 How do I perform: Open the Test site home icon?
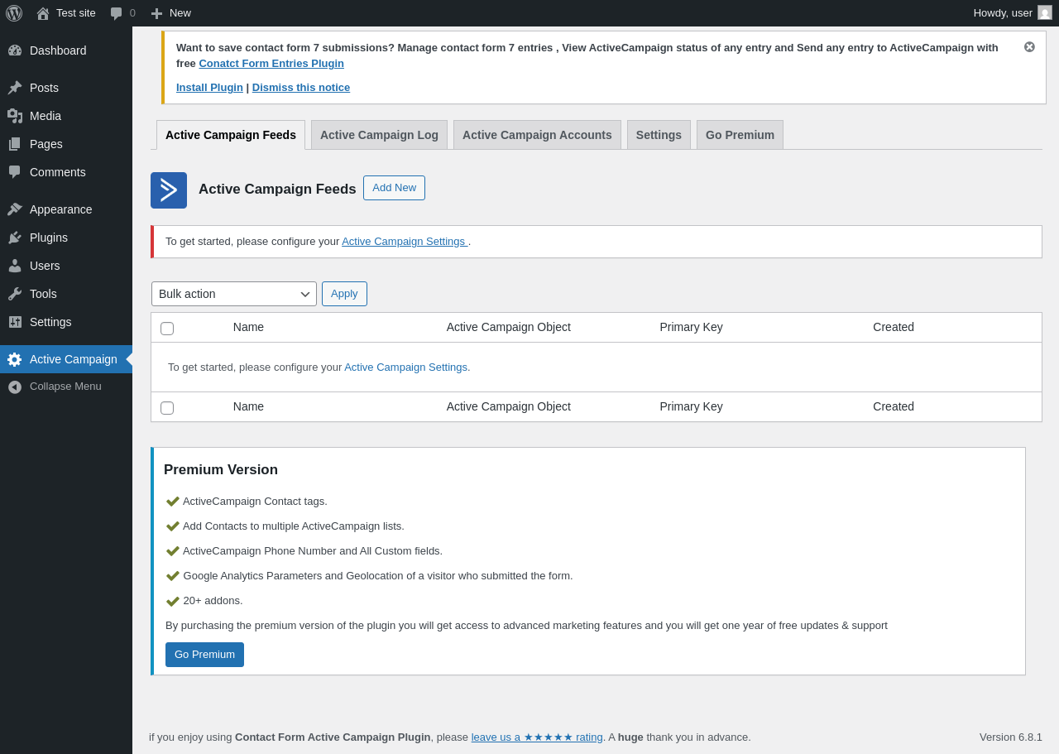43,13
